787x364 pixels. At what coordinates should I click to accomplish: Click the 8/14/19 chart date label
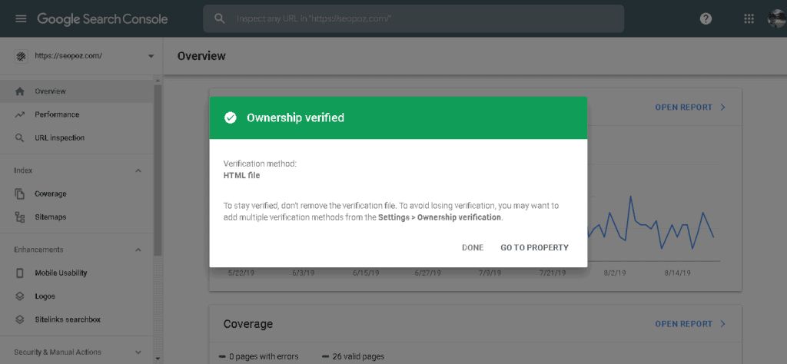[678, 273]
